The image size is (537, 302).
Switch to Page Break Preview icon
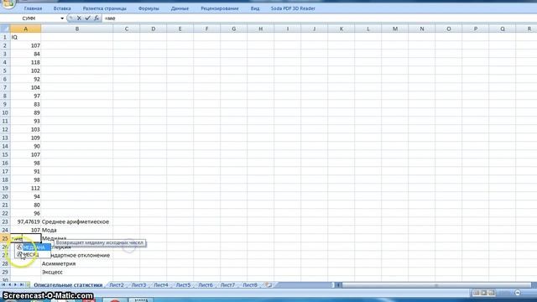492,293
